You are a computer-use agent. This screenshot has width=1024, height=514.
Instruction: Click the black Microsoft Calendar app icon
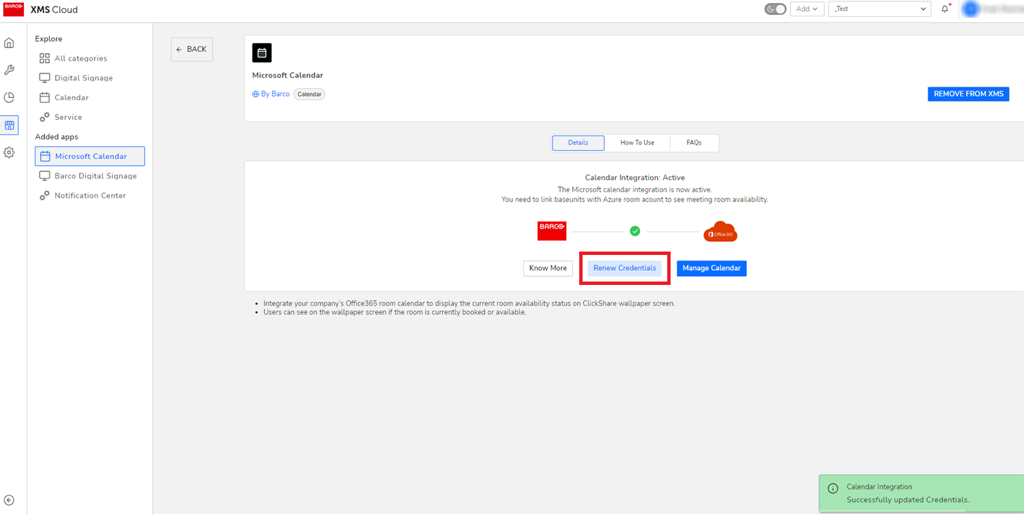tap(261, 52)
